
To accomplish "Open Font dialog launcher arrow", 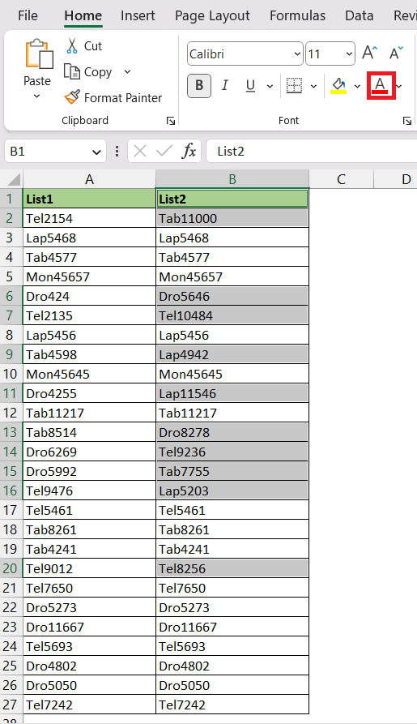I will (406, 121).
